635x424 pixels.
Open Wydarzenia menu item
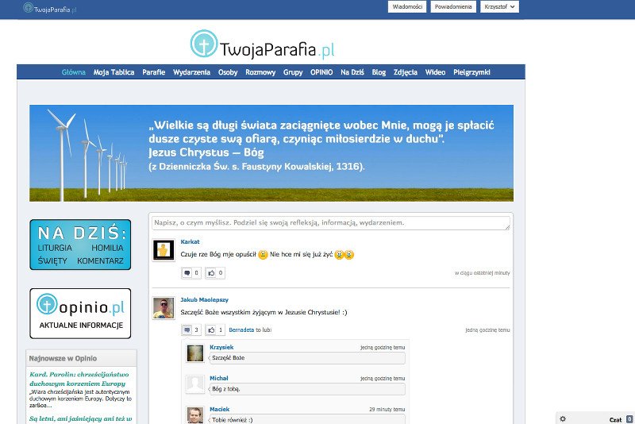point(191,72)
